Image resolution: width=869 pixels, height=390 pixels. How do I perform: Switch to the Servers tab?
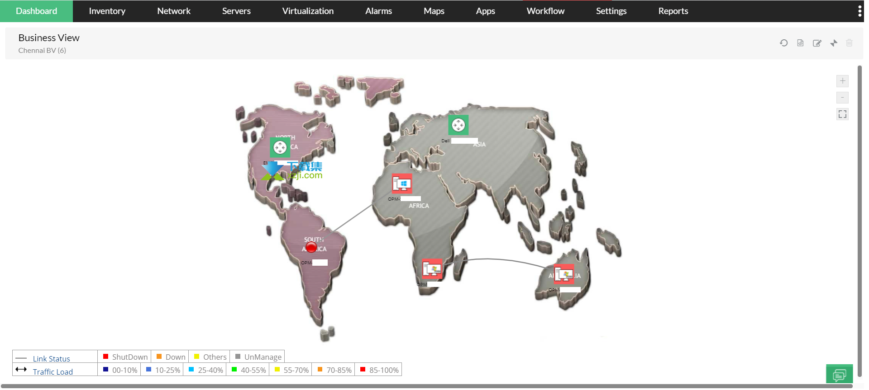(236, 11)
